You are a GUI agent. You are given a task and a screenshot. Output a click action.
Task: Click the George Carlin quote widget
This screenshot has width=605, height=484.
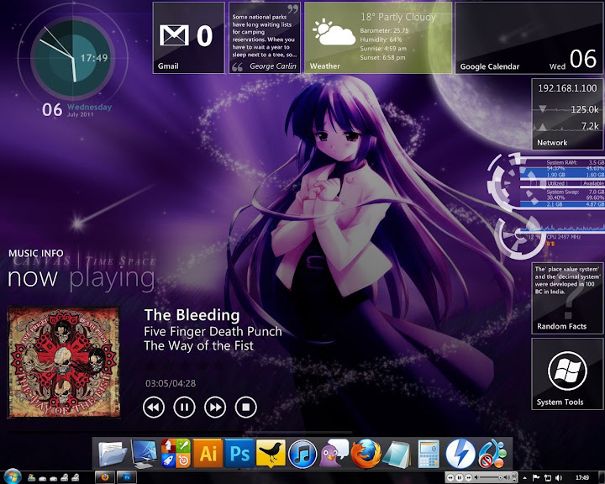coord(265,38)
